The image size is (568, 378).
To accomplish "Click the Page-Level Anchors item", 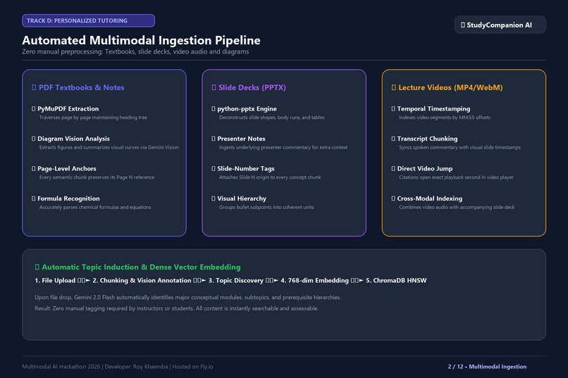I will click(67, 169).
